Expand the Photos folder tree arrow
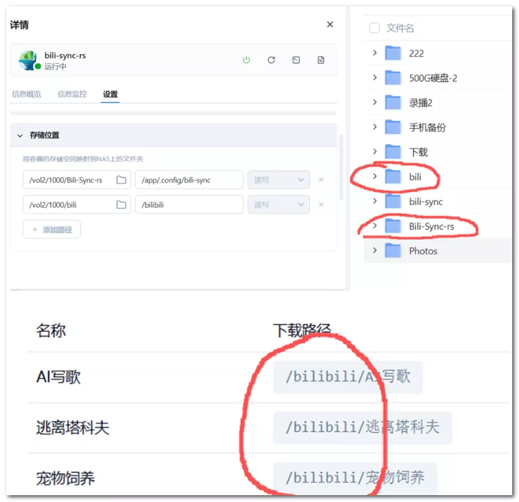This screenshot has height=502, width=519. point(374,251)
